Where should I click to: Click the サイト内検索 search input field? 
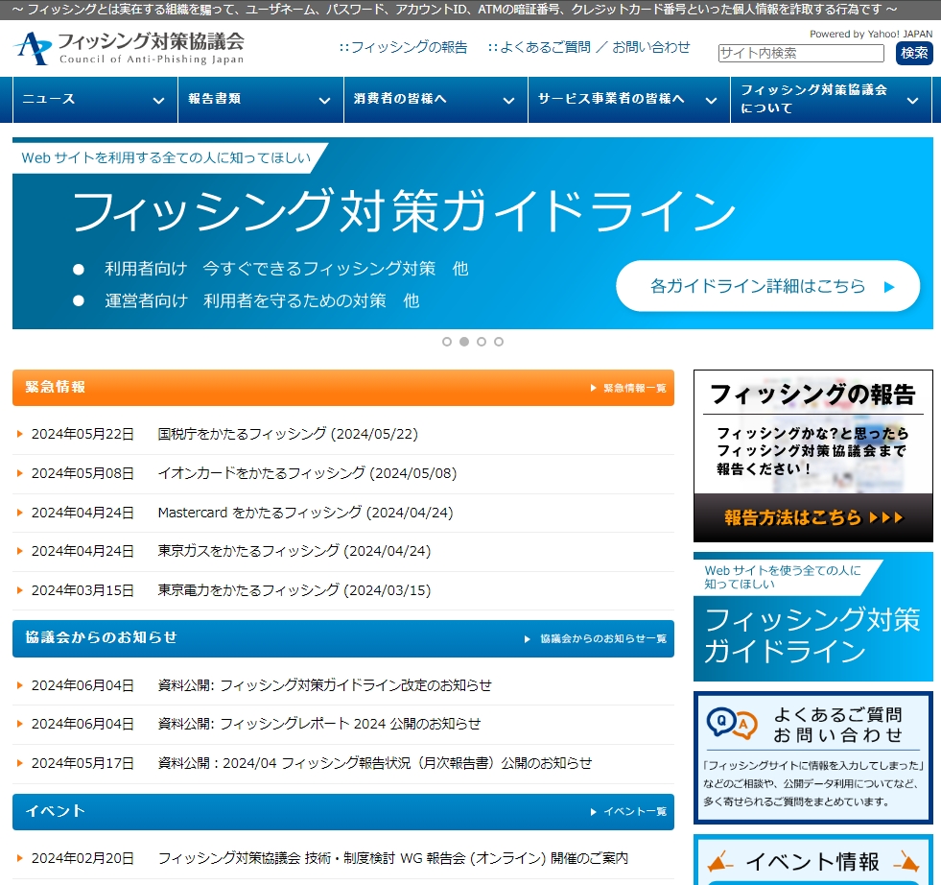(800, 54)
